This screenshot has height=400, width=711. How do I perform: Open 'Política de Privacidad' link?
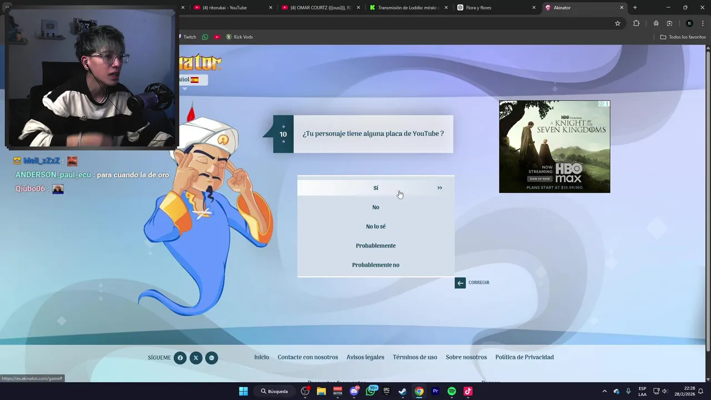tap(524, 357)
